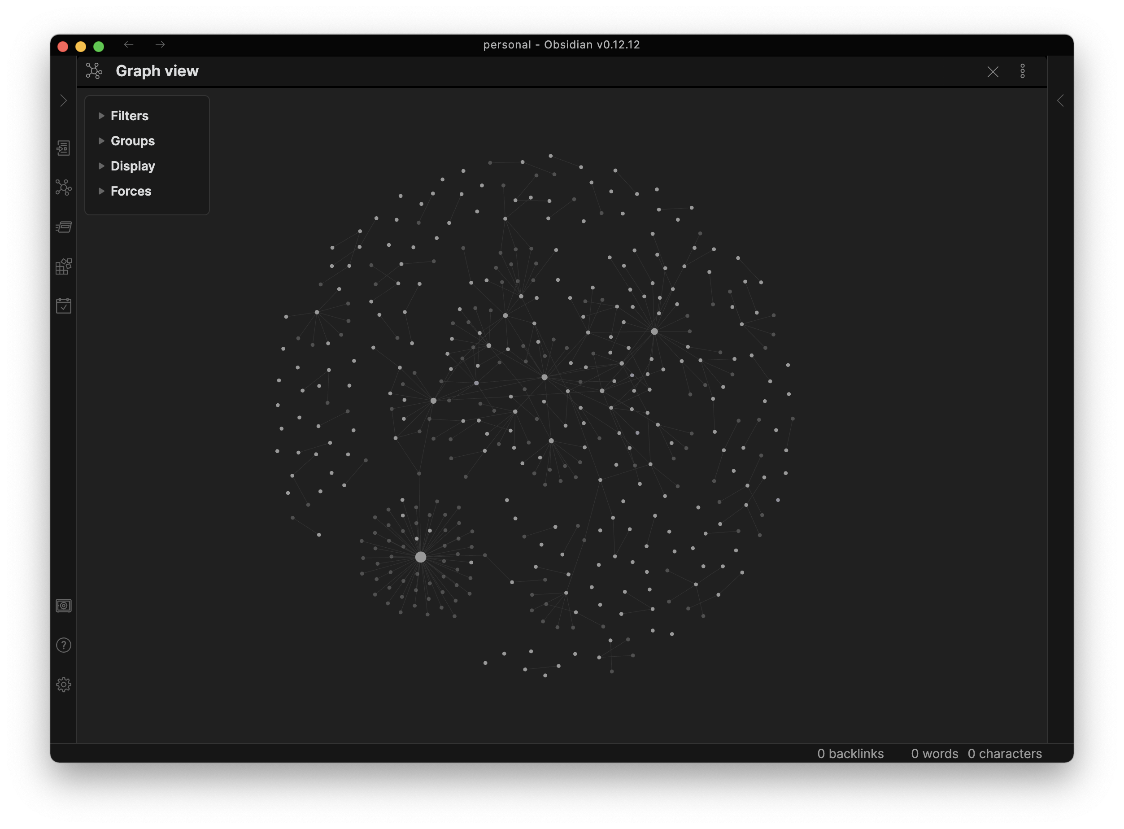
Task: Expand the right sidebar chevron
Action: 1060,101
